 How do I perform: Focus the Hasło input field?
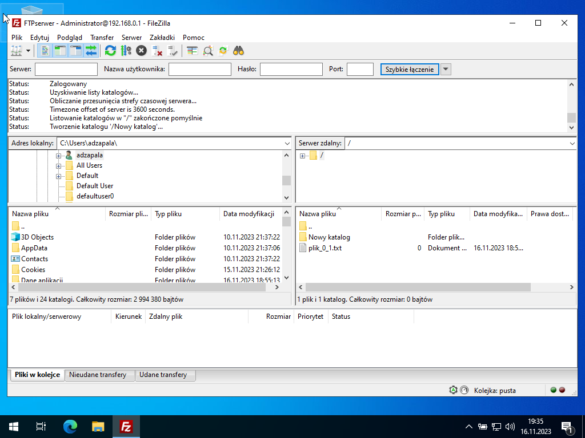291,69
